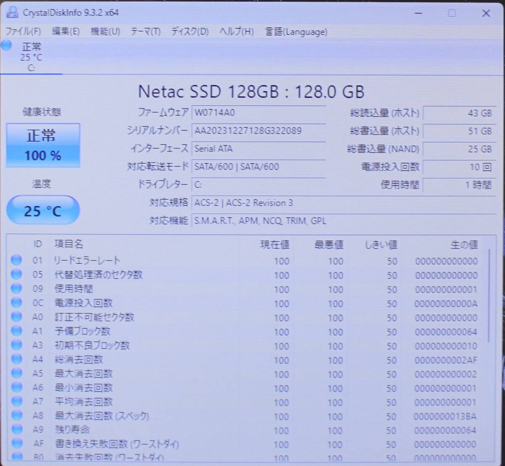Click raw value 00000000000A

(446, 304)
